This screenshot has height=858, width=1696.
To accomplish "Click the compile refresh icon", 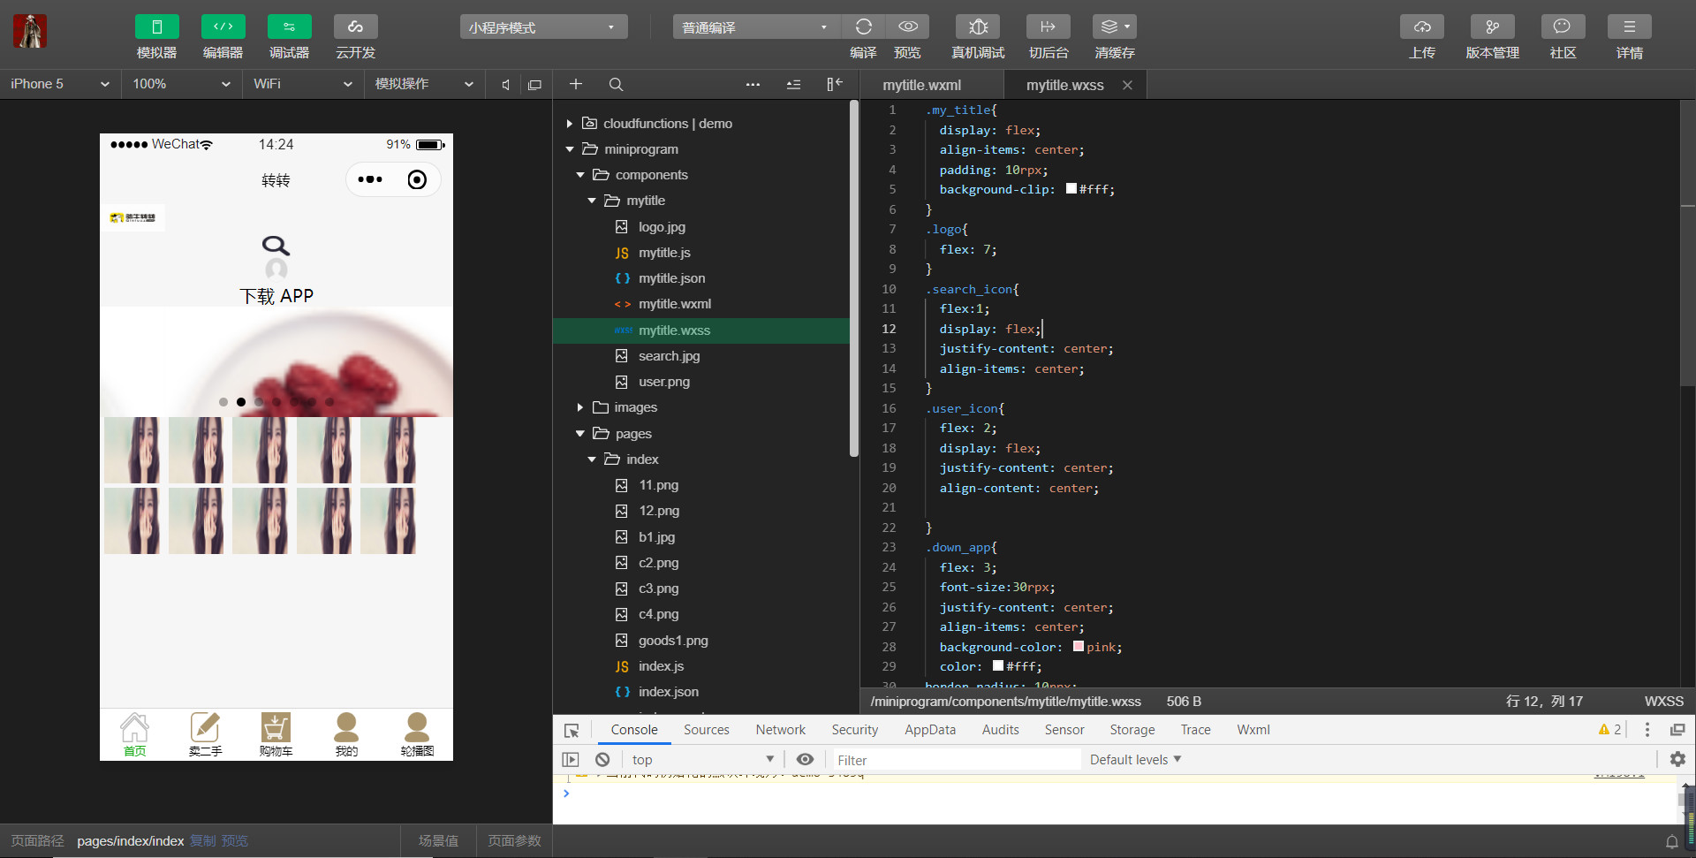I will click(863, 27).
